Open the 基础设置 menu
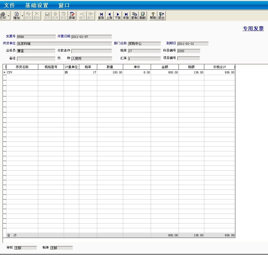Viewport: 268px width, 255px height. pyautogui.click(x=36, y=5)
